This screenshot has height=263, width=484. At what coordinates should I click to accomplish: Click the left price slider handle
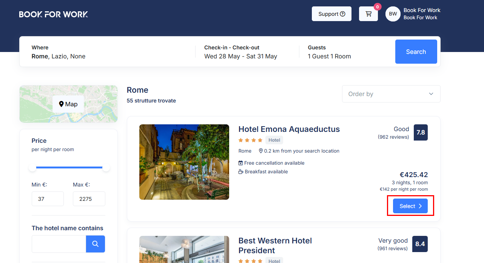point(33,168)
